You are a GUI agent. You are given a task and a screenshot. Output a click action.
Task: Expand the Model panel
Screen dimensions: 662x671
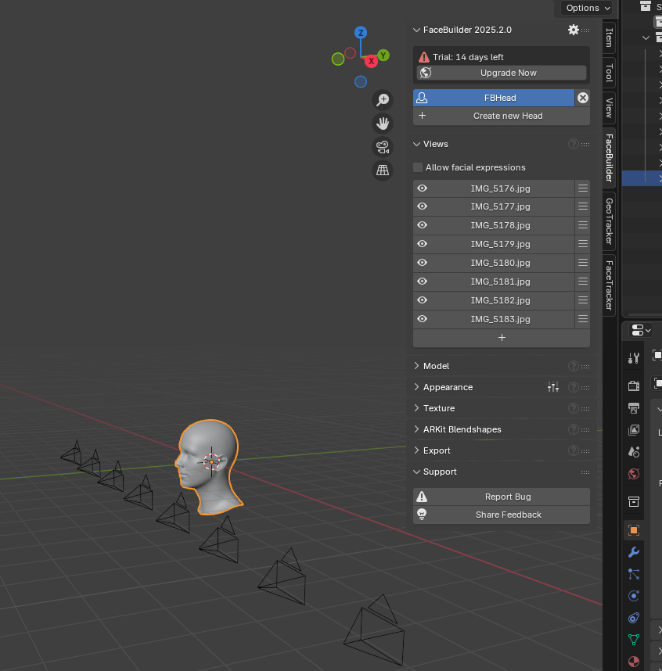[x=436, y=366]
